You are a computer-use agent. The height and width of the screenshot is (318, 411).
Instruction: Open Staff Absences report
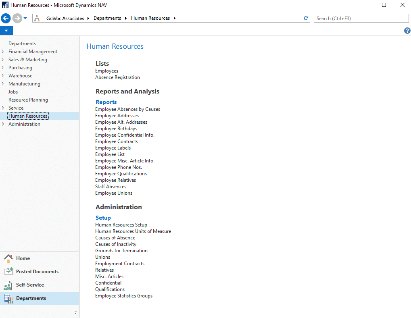(111, 187)
